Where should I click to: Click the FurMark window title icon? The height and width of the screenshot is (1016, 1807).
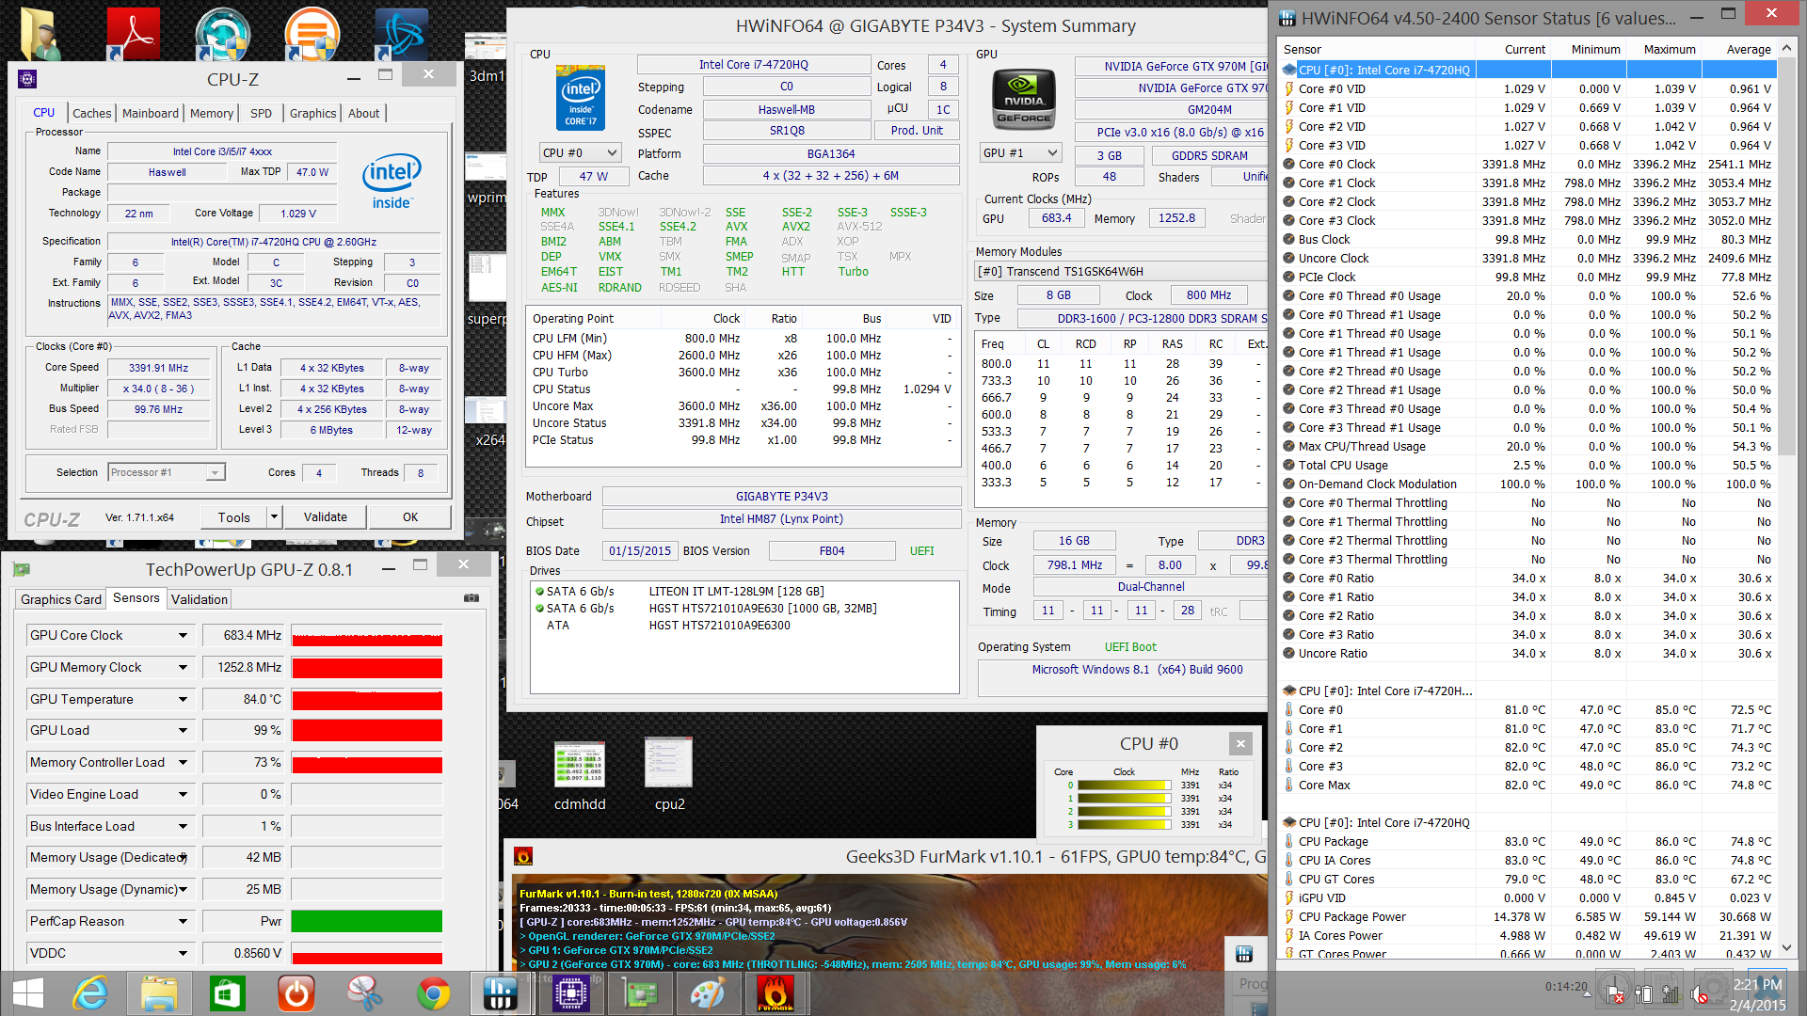pos(523,856)
